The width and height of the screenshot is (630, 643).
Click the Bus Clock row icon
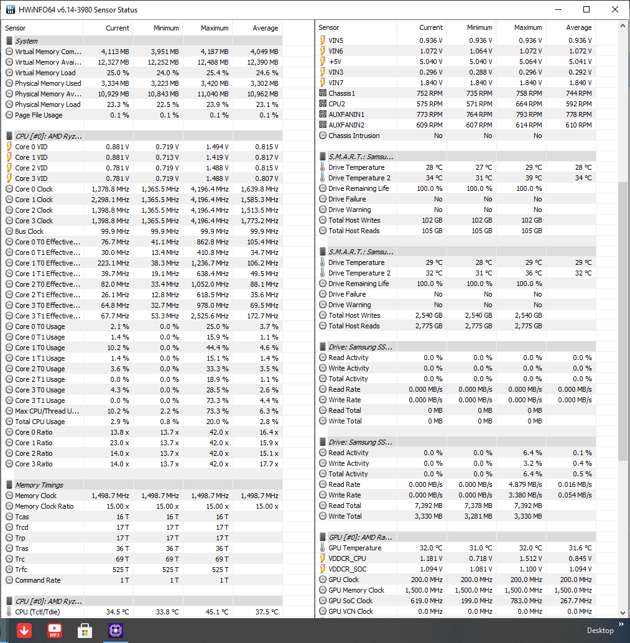point(9,231)
